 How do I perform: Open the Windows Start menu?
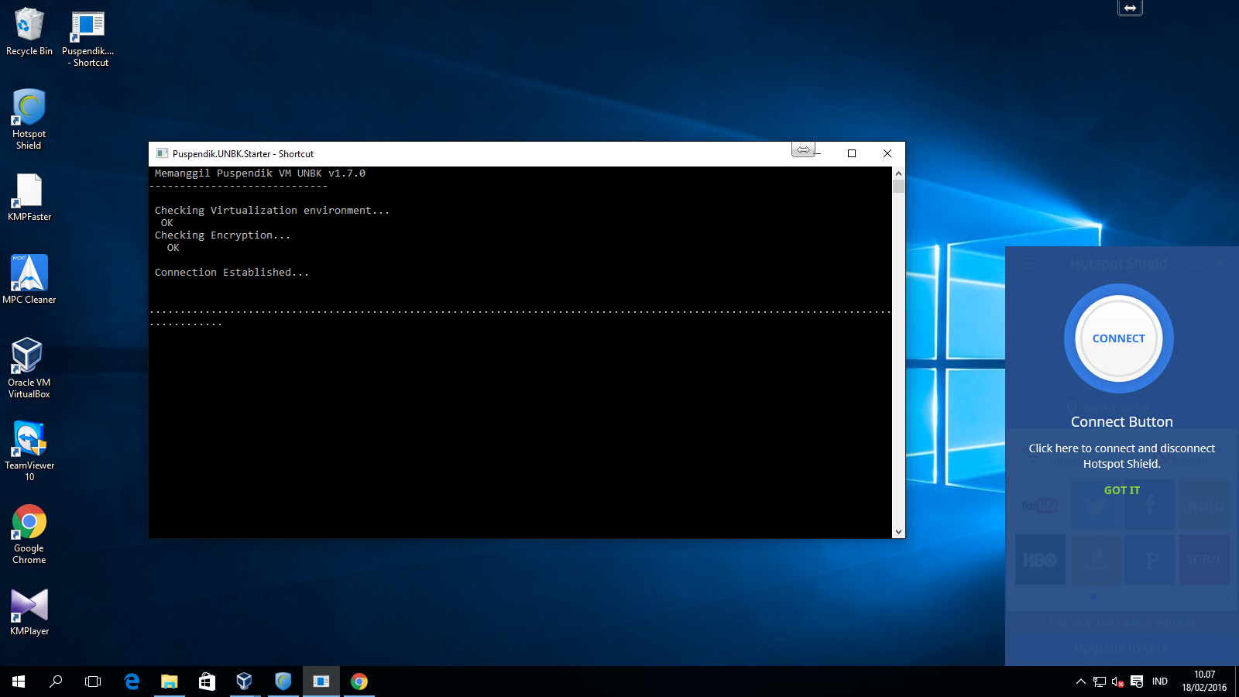tap(19, 682)
